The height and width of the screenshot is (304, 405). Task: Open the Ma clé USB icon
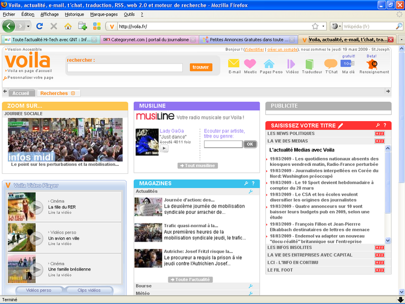click(347, 63)
